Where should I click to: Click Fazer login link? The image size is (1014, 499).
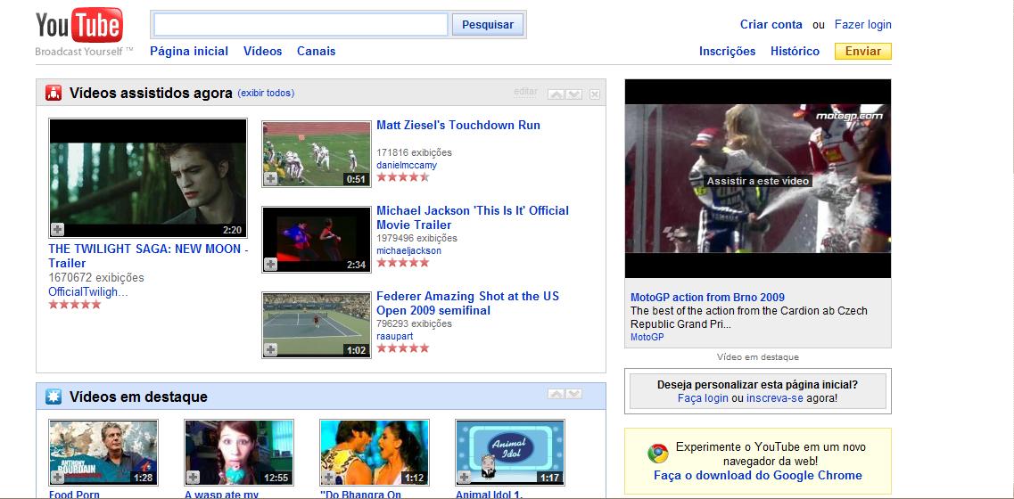click(x=862, y=25)
